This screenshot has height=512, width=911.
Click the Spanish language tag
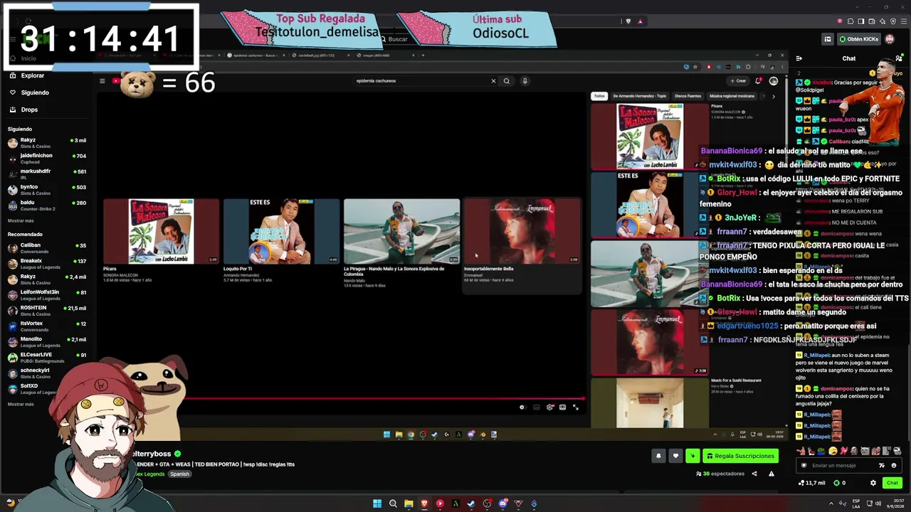[179, 474]
